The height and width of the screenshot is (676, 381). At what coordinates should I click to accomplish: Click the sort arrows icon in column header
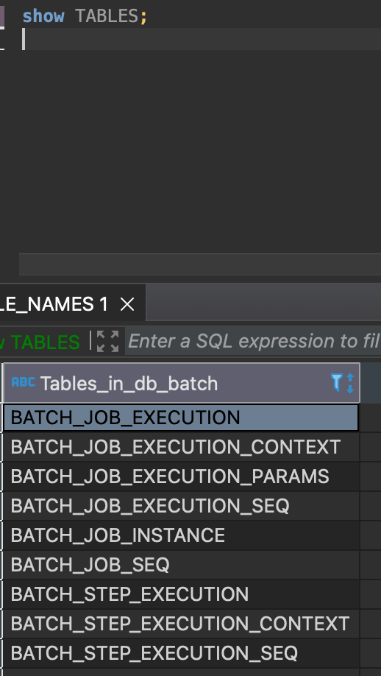pos(350,383)
